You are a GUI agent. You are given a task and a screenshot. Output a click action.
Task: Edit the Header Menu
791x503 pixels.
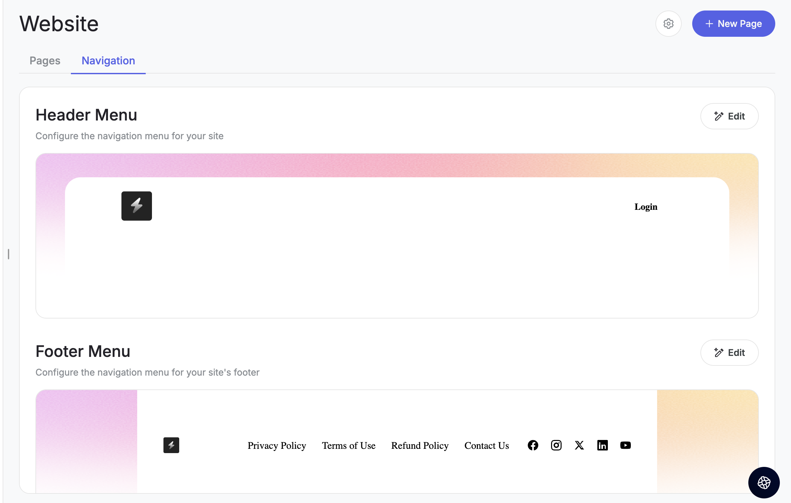(x=729, y=116)
